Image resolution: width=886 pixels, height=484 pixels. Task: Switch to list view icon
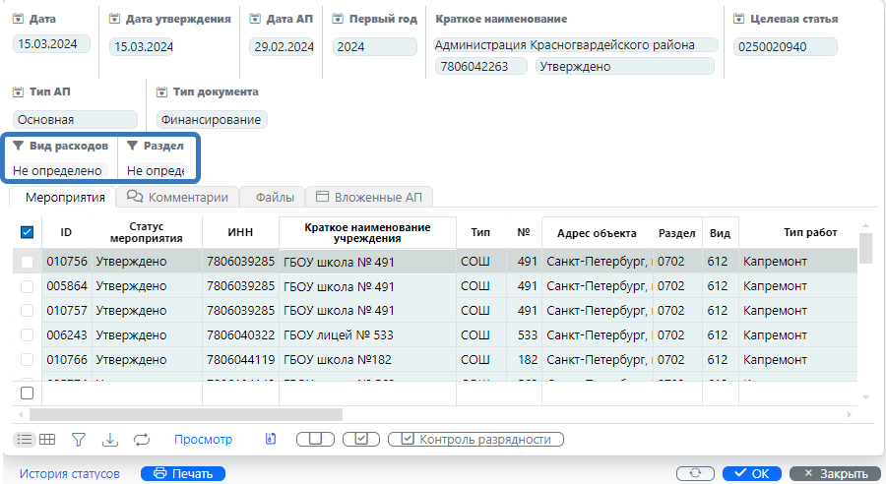(25, 440)
